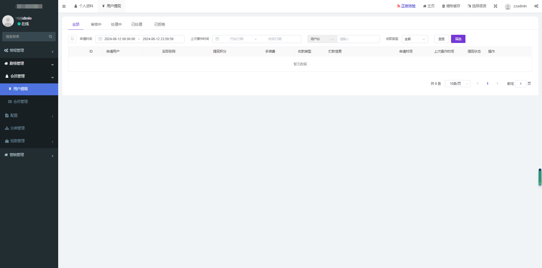The image size is (542, 268).
Task: Click the refresh table icon
Action: point(72,39)
